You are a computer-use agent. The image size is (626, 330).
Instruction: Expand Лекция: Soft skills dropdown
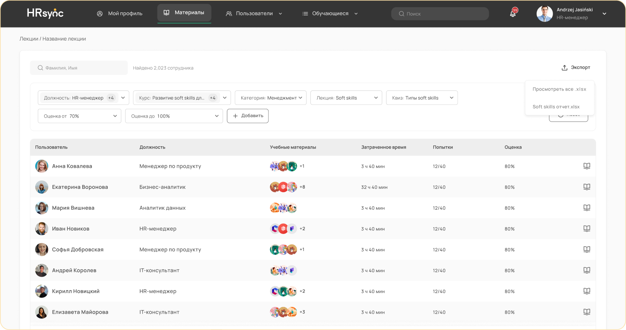[x=346, y=98]
